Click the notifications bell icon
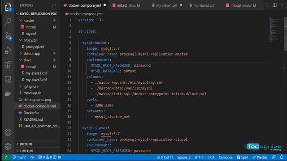Image resolution: width=287 pixels, height=161 pixels. click(x=282, y=157)
